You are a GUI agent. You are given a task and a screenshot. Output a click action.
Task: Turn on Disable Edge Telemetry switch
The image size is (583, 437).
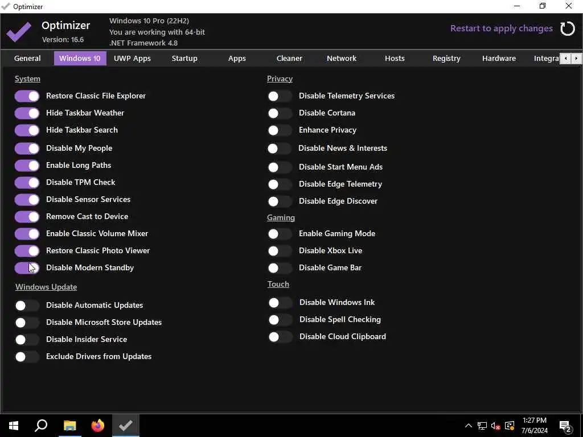[x=280, y=184]
